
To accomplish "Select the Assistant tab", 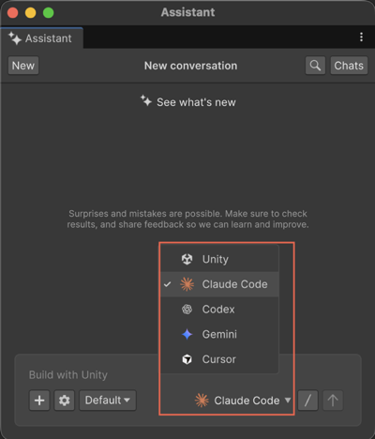I will (42, 38).
